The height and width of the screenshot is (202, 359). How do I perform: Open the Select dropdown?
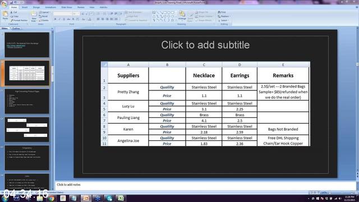223,20
